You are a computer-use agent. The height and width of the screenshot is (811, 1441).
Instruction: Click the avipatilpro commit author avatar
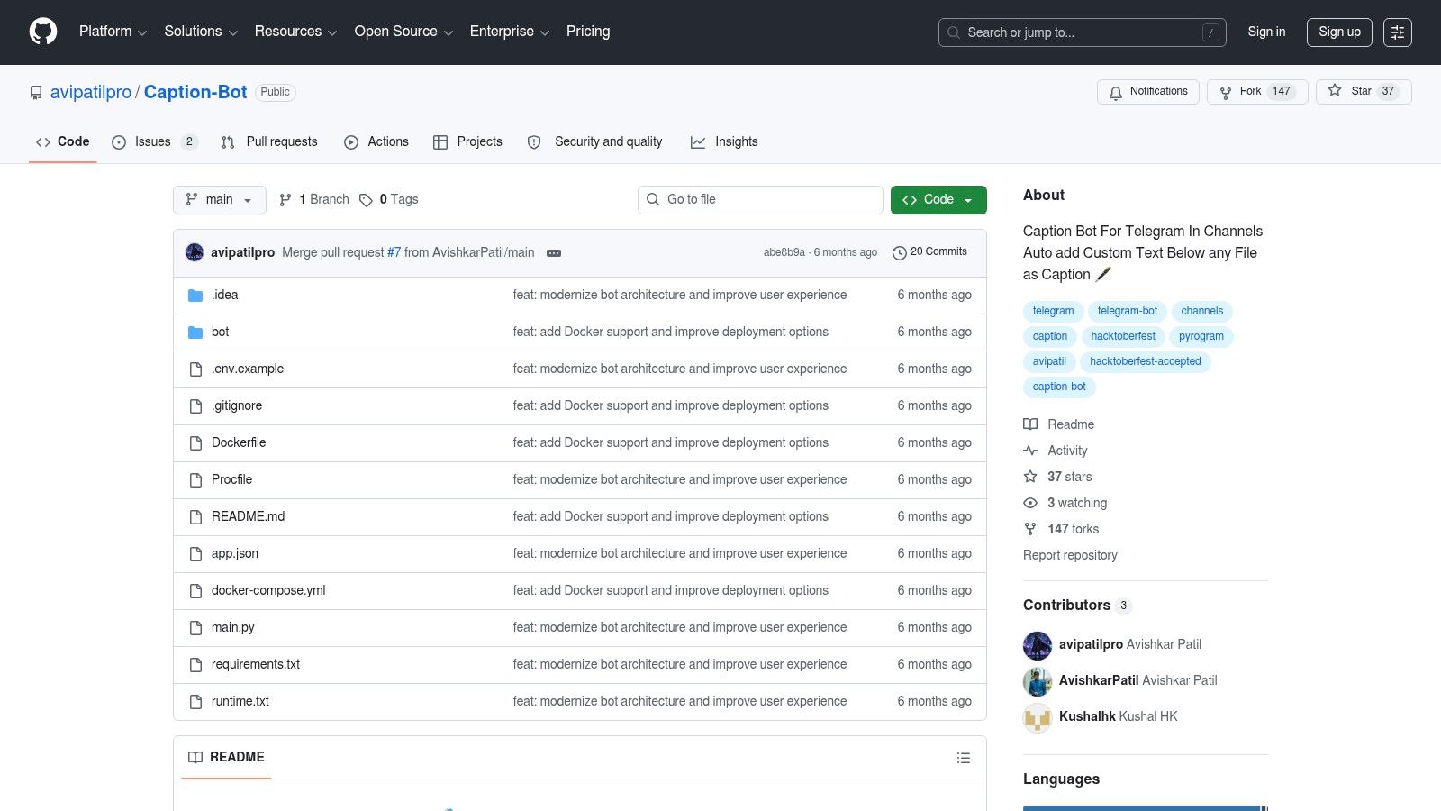click(195, 252)
